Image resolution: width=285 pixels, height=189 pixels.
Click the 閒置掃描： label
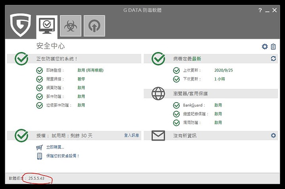(55, 79)
